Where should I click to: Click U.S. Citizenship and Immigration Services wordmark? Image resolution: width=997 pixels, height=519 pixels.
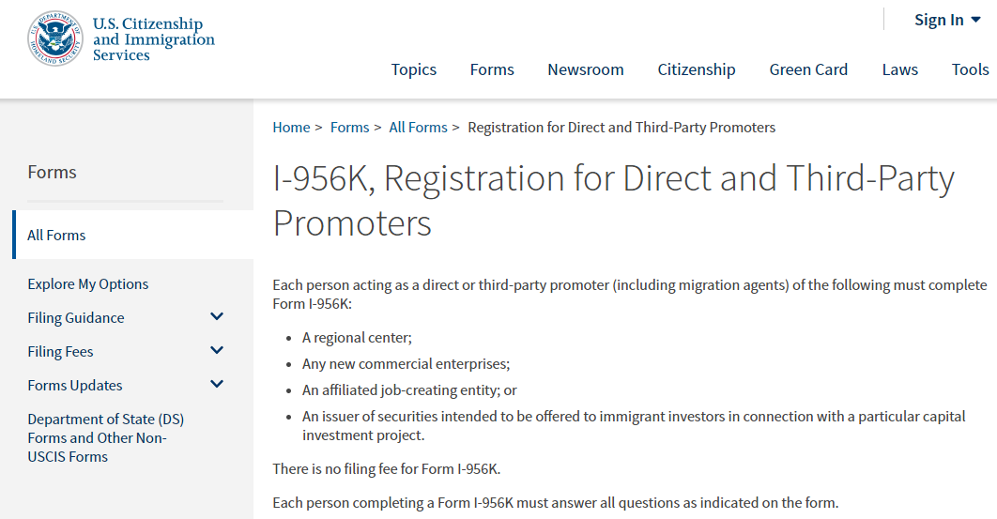click(x=154, y=38)
